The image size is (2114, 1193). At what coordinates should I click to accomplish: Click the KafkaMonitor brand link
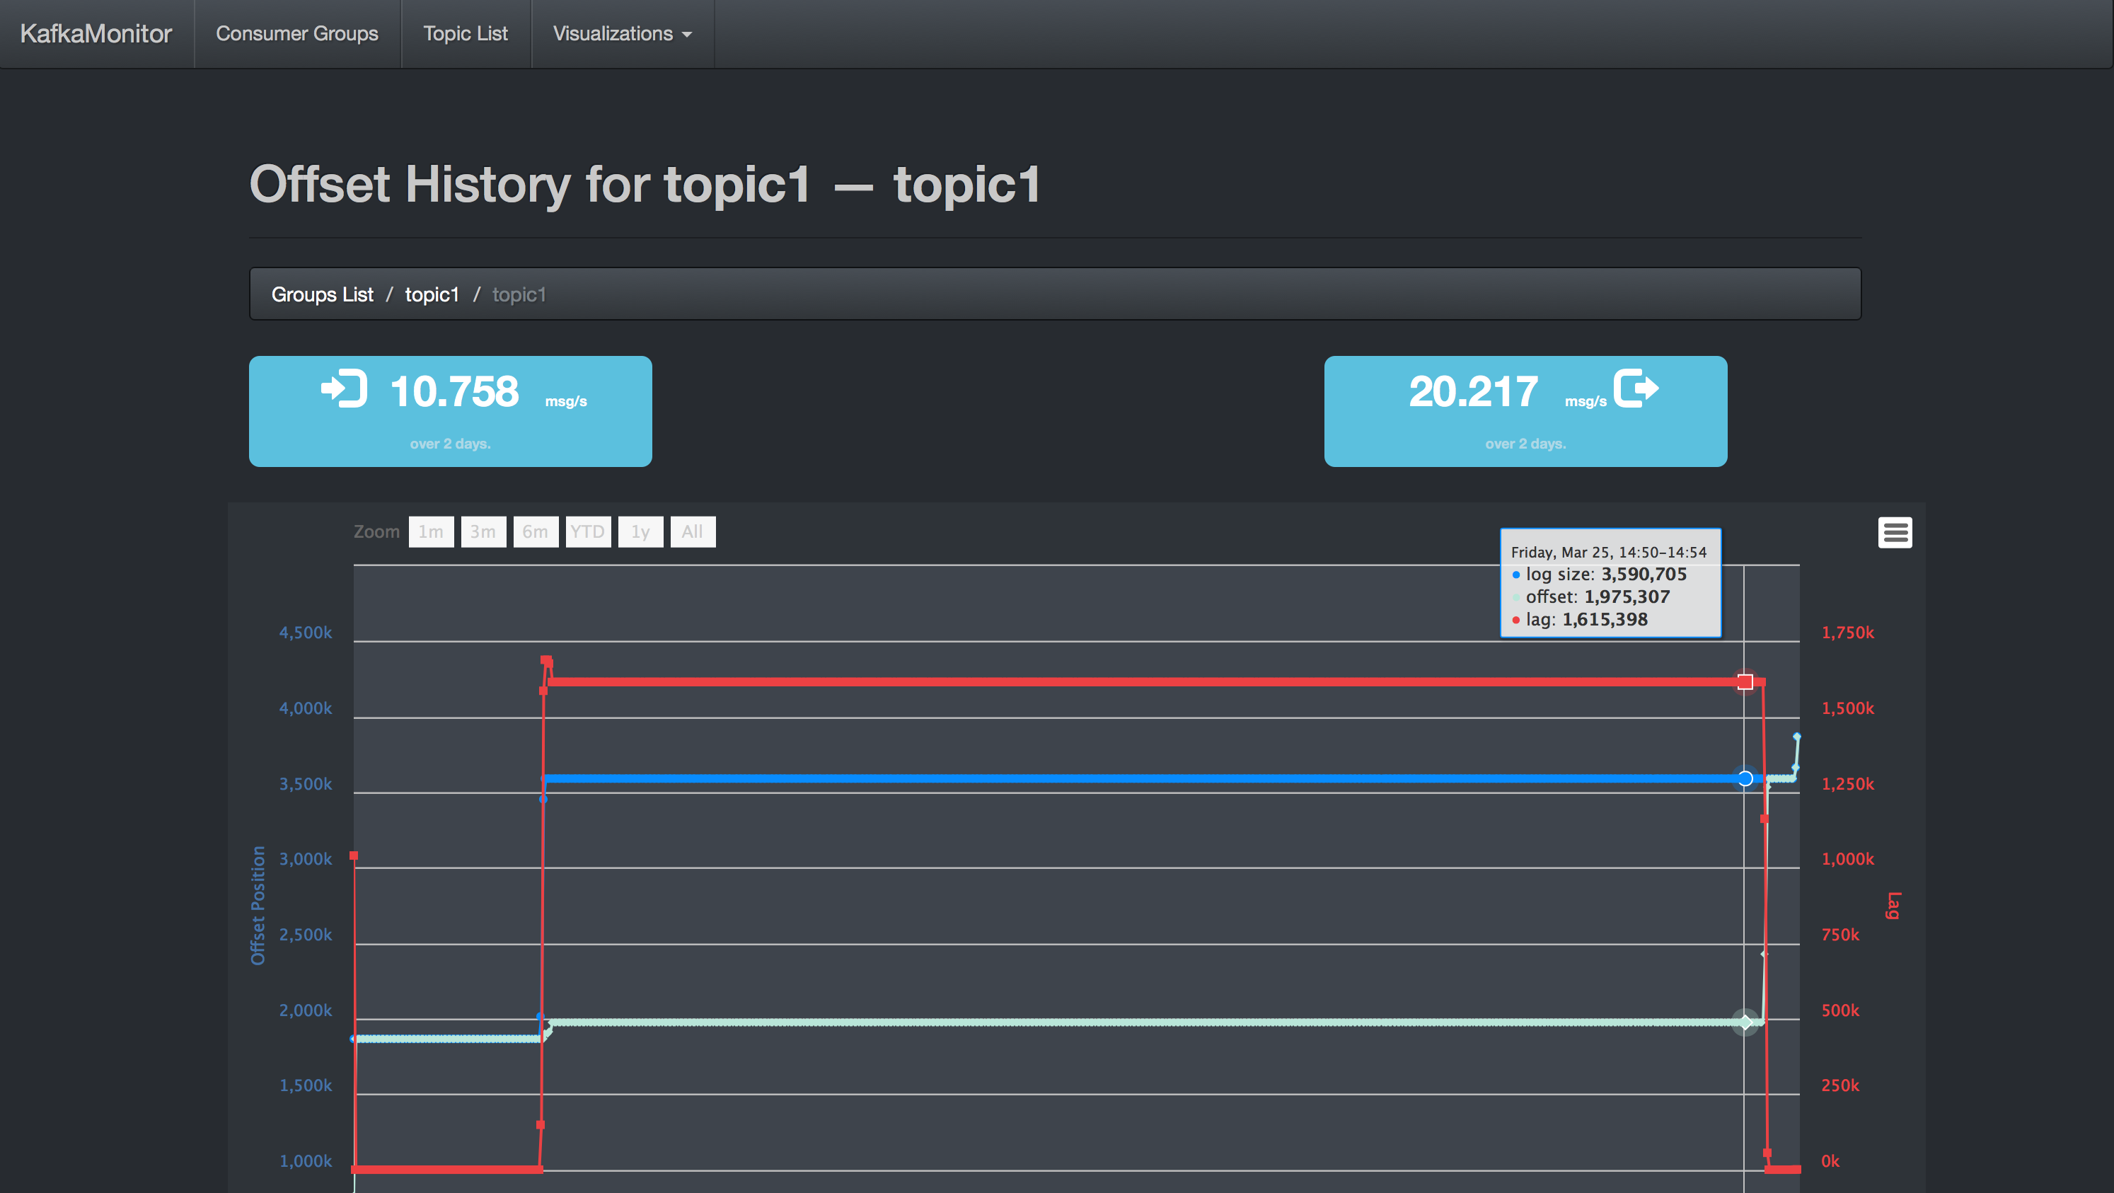click(96, 34)
